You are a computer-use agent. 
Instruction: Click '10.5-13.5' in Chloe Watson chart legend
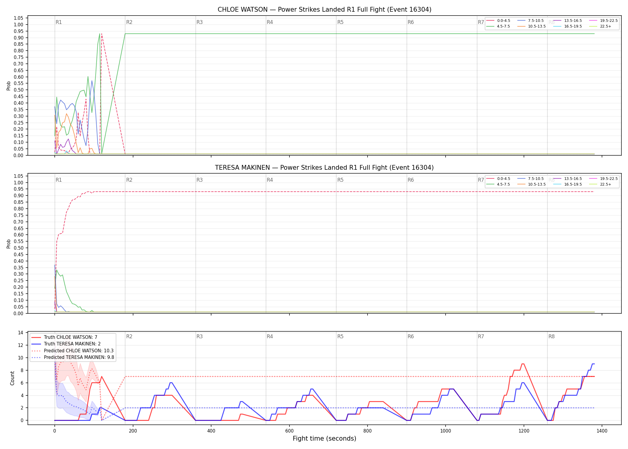[537, 26]
